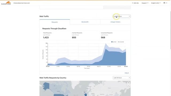Image resolution: width=171 pixels, height=96 pixels.
Task: Switch to the Unique Visitors tab
Action: pyautogui.click(x=115, y=22)
